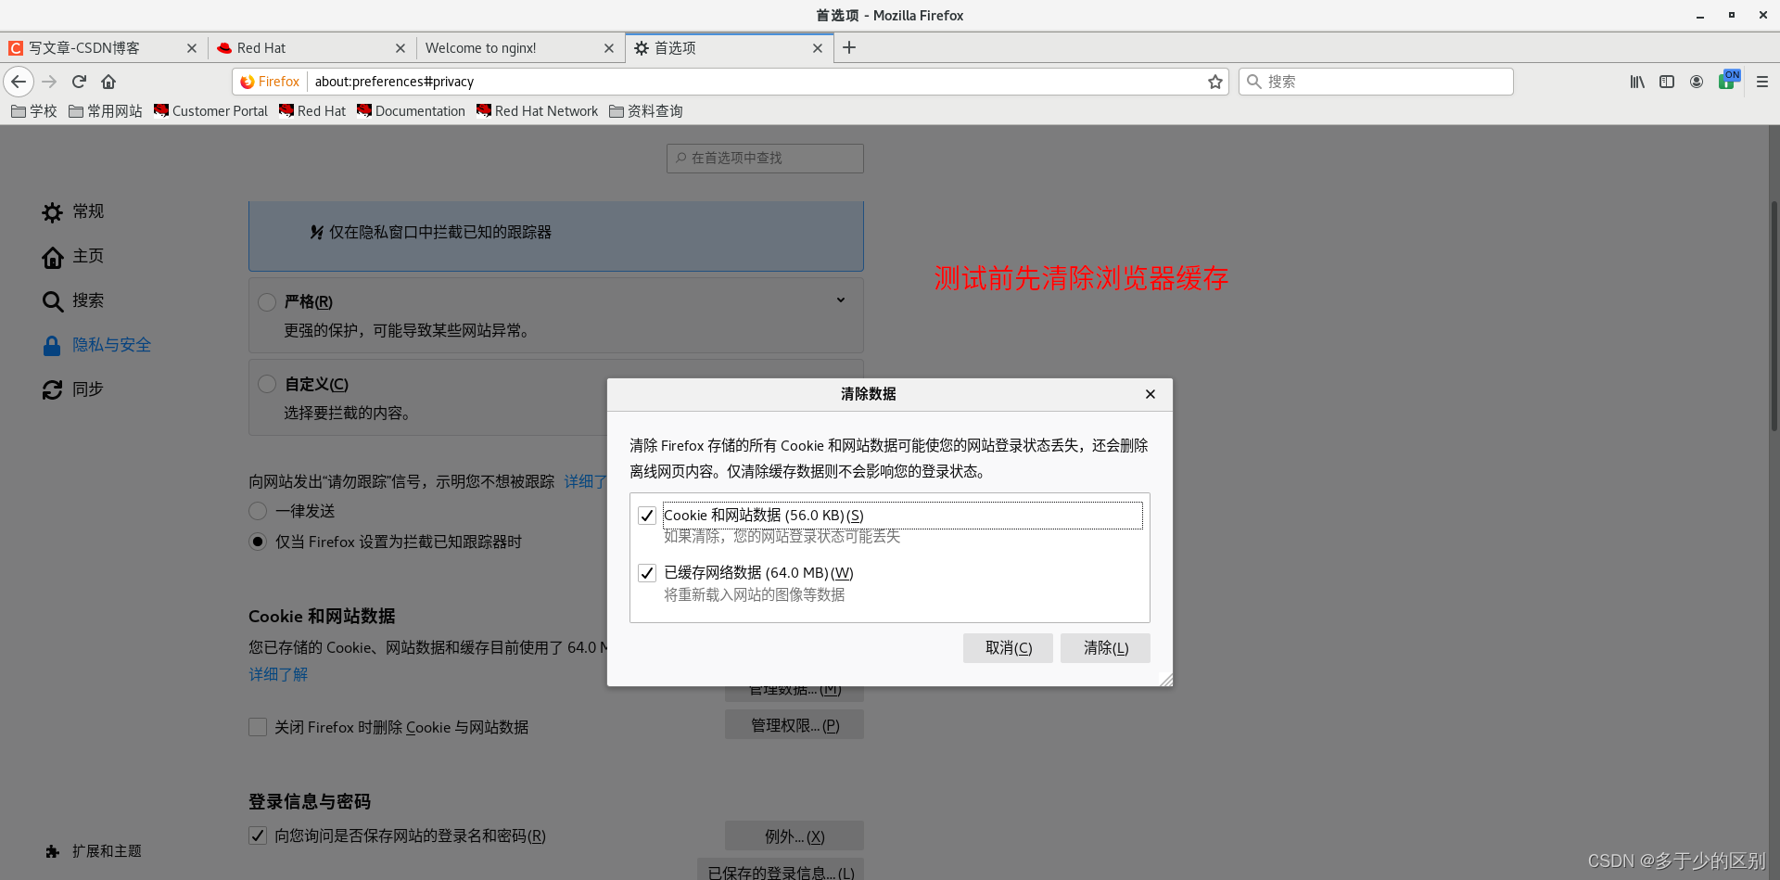This screenshot has width=1780, height=880.
Task: Open Customer Portal bookmark
Action: point(210,111)
